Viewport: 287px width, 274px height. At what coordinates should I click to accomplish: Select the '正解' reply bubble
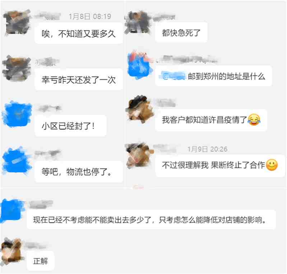click(x=41, y=261)
